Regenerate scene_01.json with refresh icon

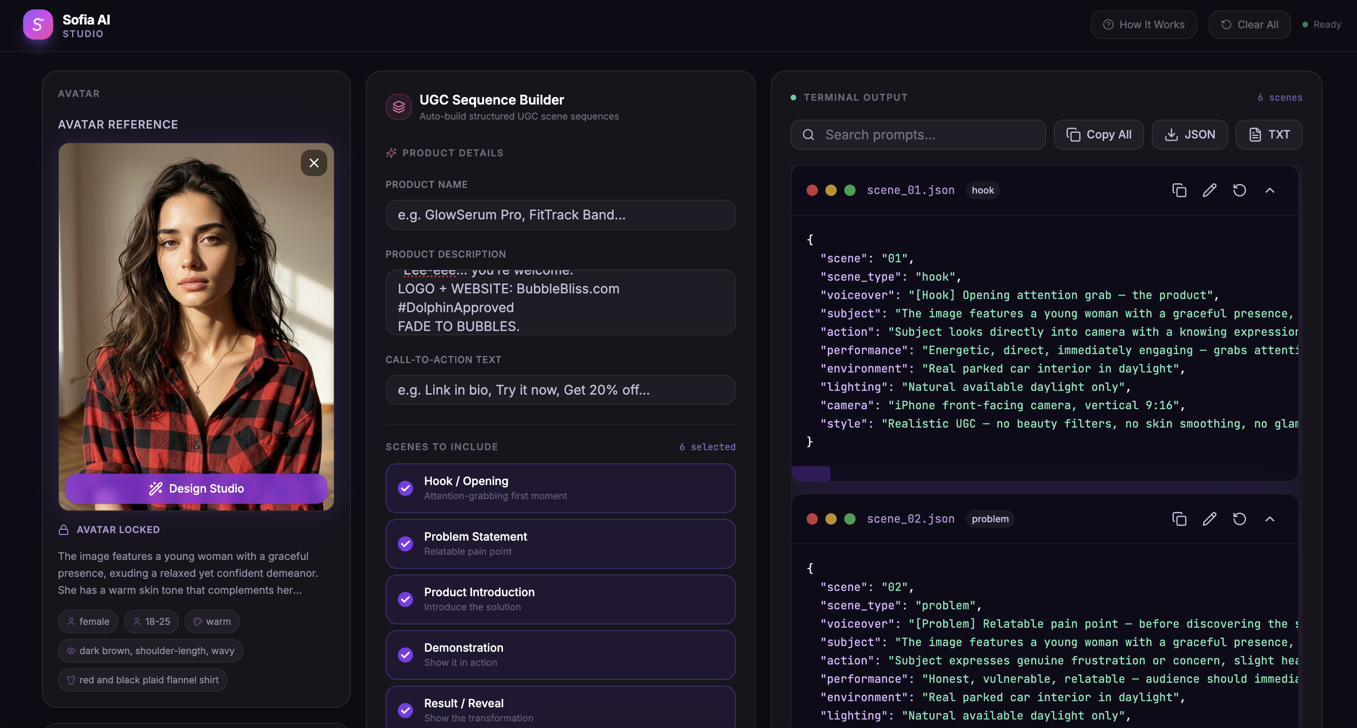[1240, 190]
